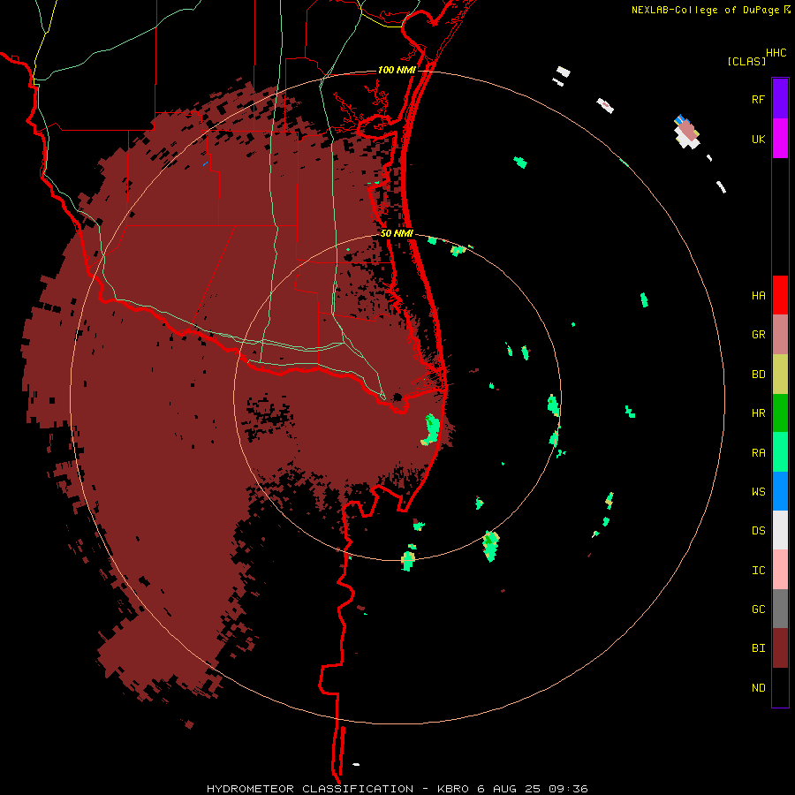Image resolution: width=795 pixels, height=795 pixels.
Task: Click the pink graupel echo cell in the northeast
Action: (x=687, y=132)
